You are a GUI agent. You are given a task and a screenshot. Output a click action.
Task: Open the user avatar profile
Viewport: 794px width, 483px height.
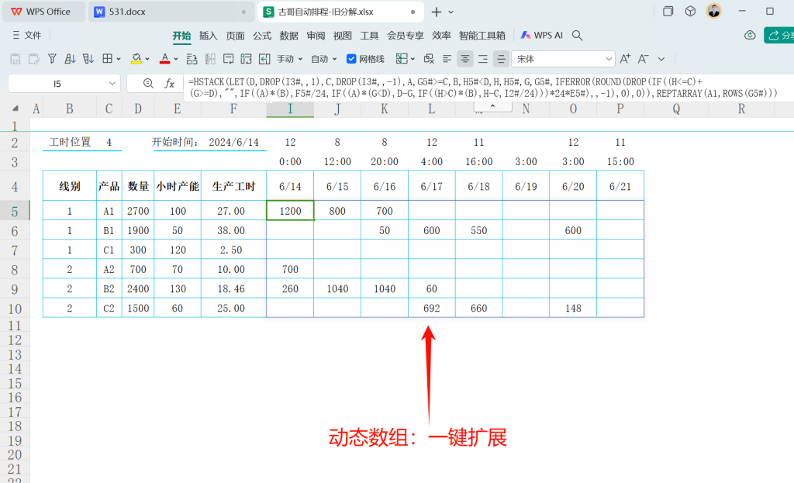pyautogui.click(x=714, y=11)
